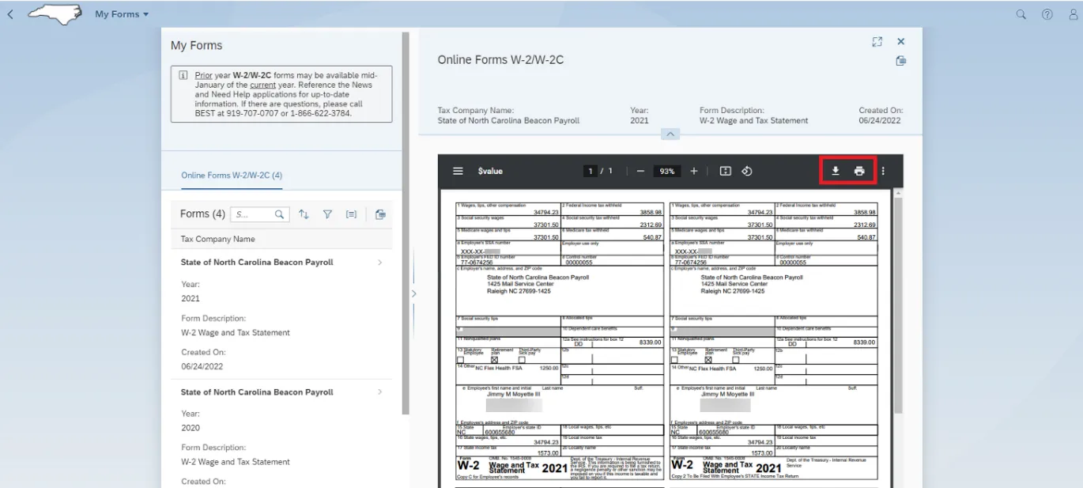1083x488 pixels.
Task: Open the help question mark icon
Action: [1047, 14]
